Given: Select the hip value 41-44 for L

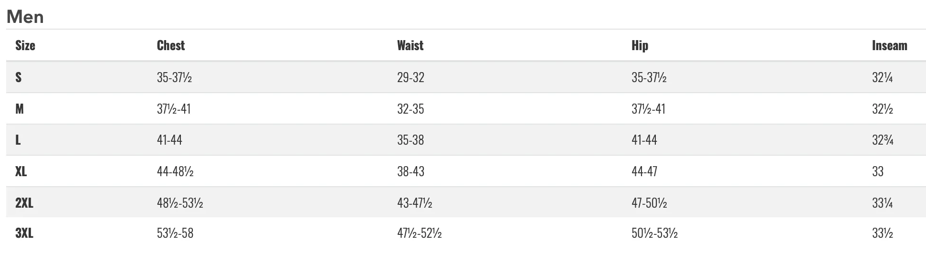Looking at the screenshot, I should click(644, 140).
